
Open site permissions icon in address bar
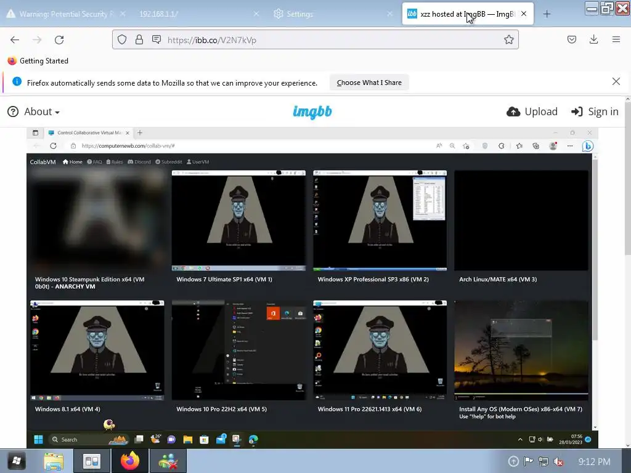coord(157,39)
